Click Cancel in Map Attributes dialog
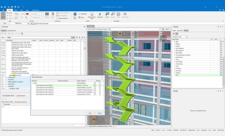 (x=99, y=113)
